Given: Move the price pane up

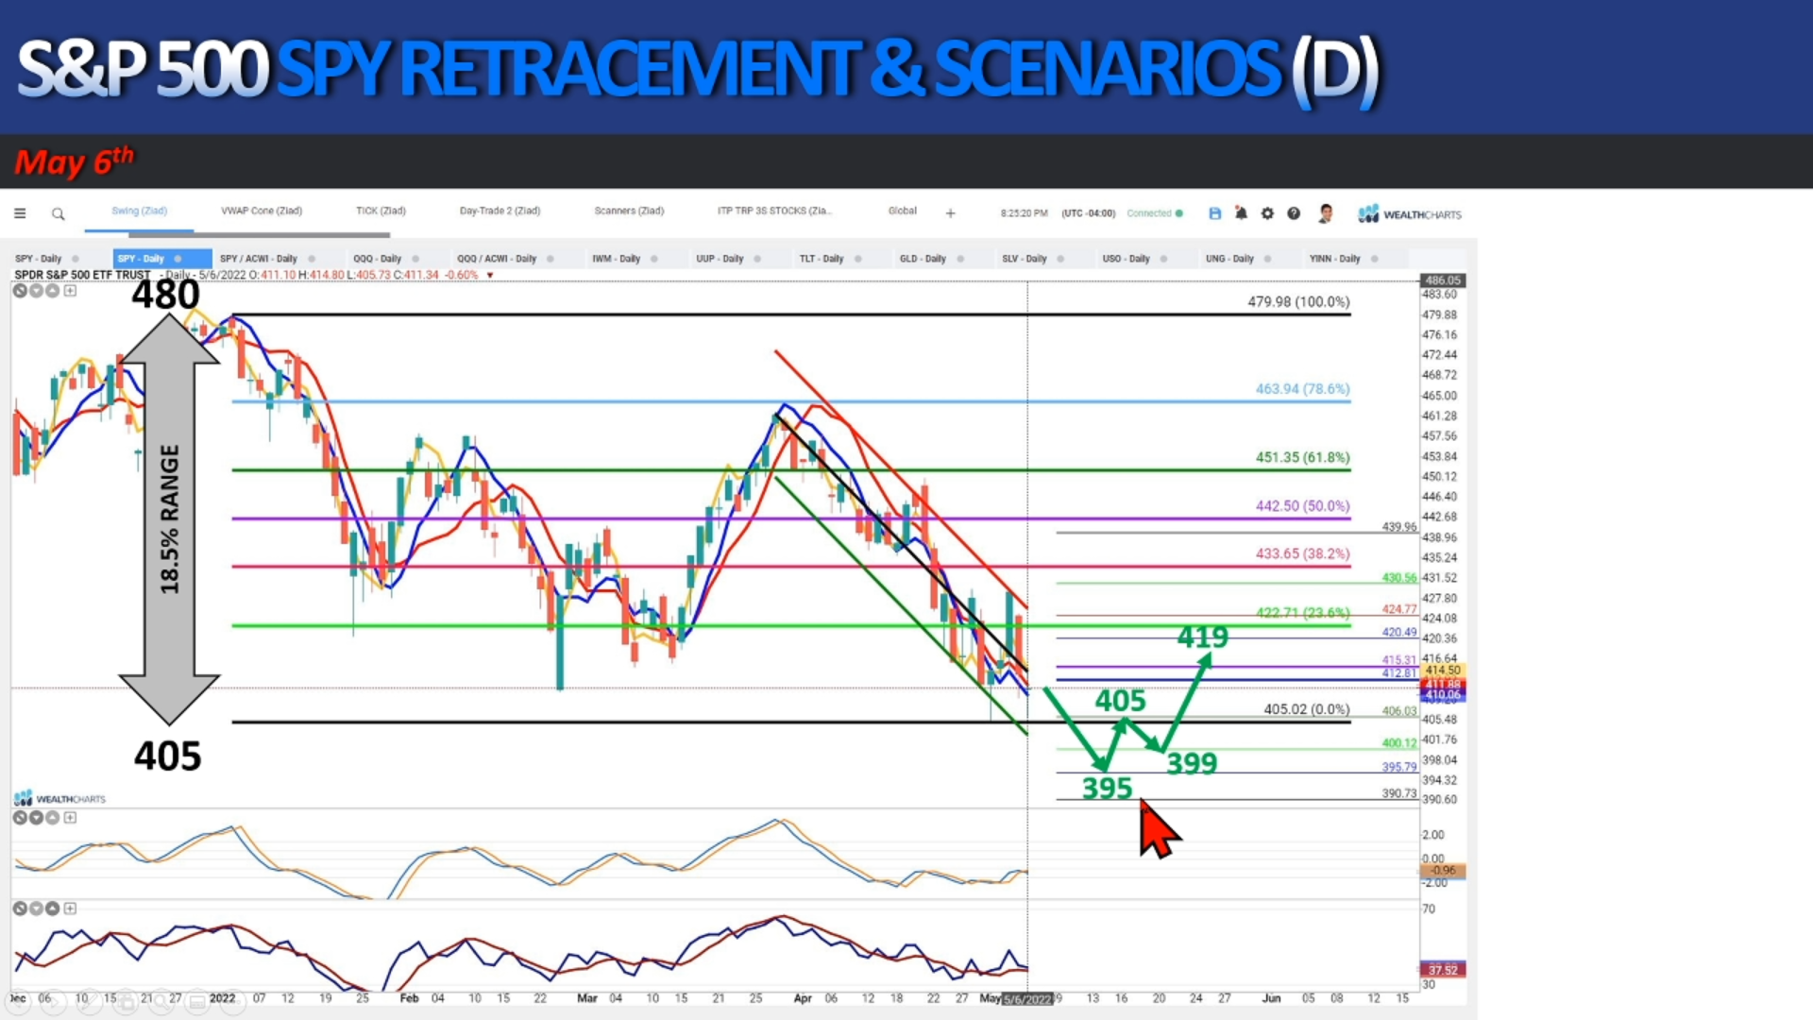Looking at the screenshot, I should pyautogui.click(x=53, y=291).
